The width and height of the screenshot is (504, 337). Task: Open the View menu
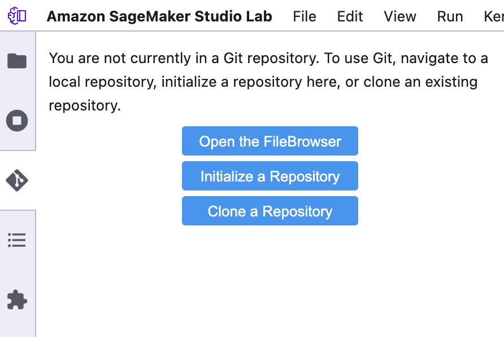[400, 16]
